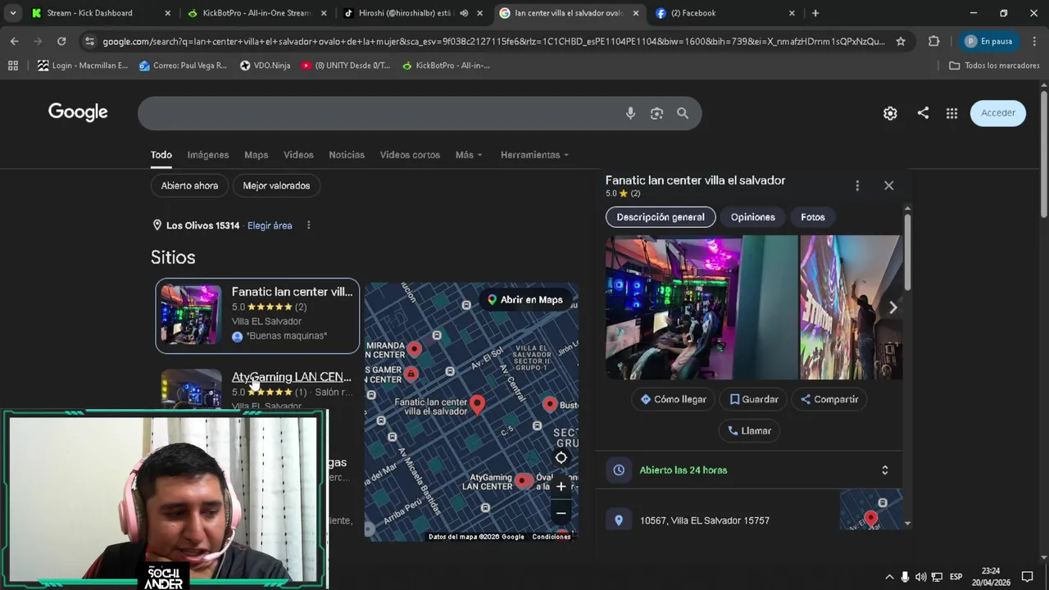Close the Fanatic lan center details panel
Screen dimensions: 1049x590
(x=888, y=185)
